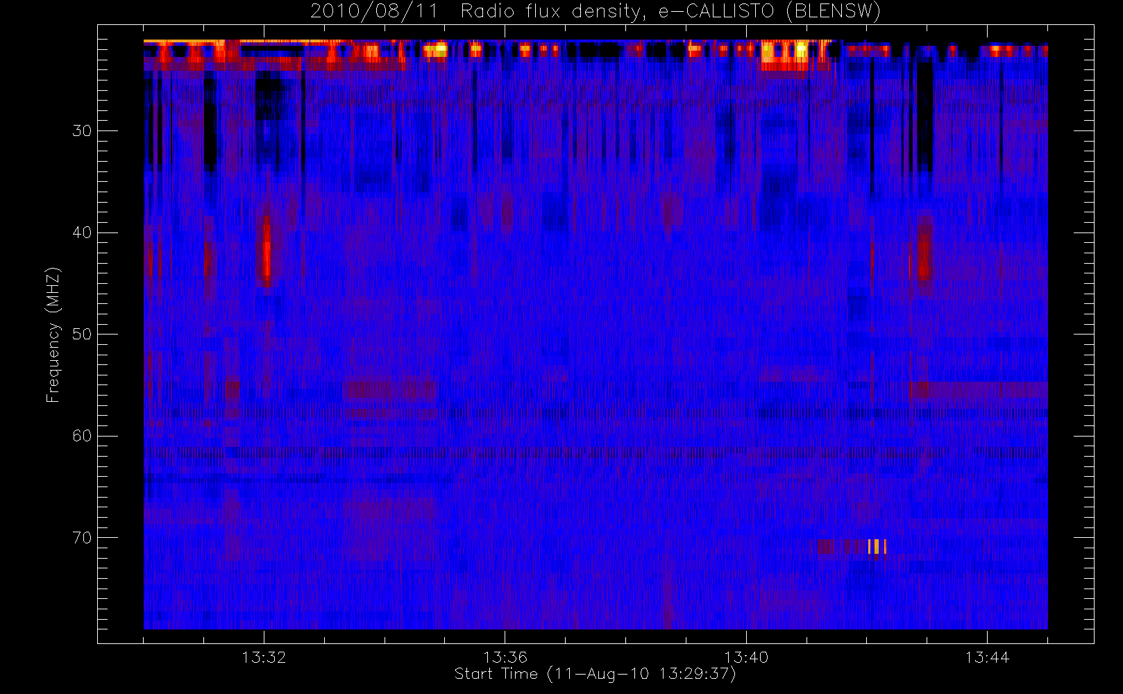Click the 60 MHz frequency tick label
Screen dimensions: 1123x694
pos(82,436)
